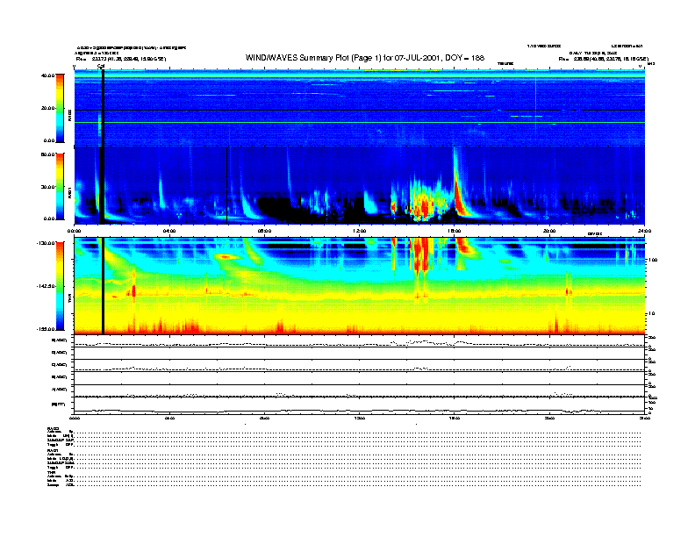
Task: Click the 0.00 label on RAD2 scale
Action: click(x=48, y=140)
